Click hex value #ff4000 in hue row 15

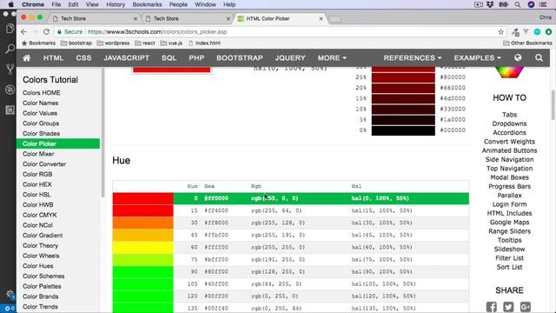point(216,210)
